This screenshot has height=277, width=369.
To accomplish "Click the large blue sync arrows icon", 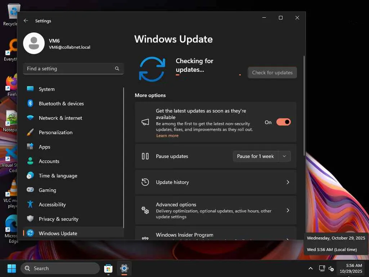I will point(152,69).
